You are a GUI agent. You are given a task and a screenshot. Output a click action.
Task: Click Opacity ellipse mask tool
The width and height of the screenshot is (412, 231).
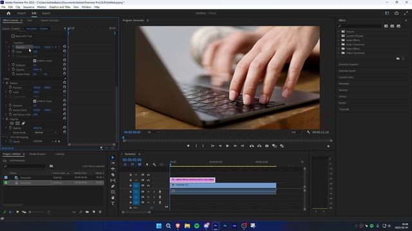[x=12, y=123]
